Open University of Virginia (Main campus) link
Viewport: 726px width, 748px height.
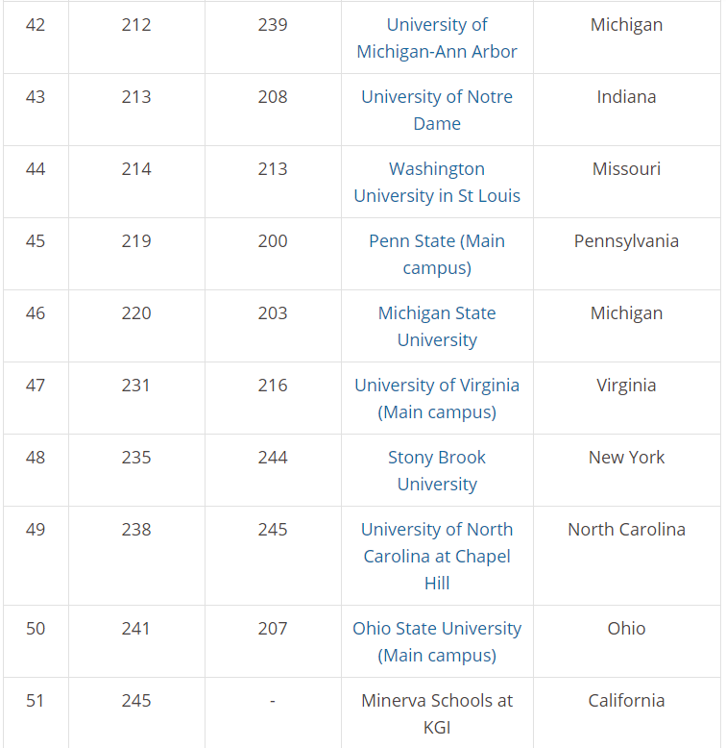(x=437, y=398)
